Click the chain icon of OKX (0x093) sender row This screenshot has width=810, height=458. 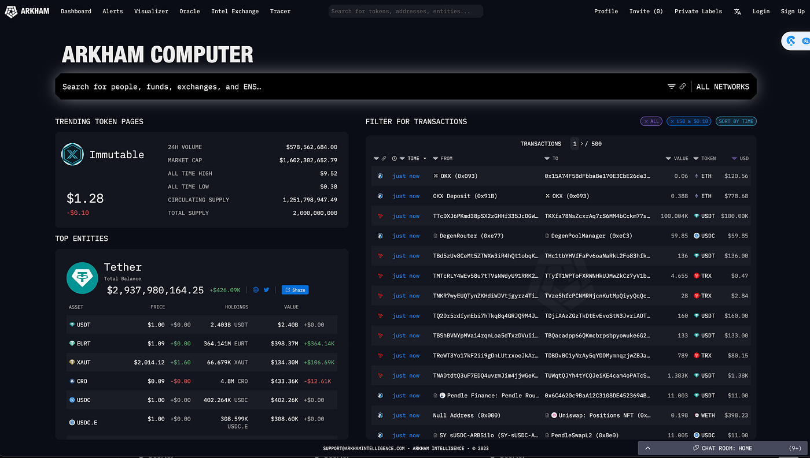pyautogui.click(x=380, y=176)
